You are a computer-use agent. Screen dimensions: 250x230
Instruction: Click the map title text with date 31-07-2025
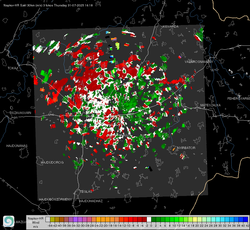tap(48, 5)
